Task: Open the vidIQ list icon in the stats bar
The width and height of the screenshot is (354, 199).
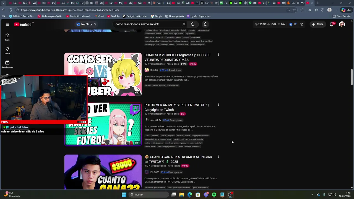Action: pos(295,24)
